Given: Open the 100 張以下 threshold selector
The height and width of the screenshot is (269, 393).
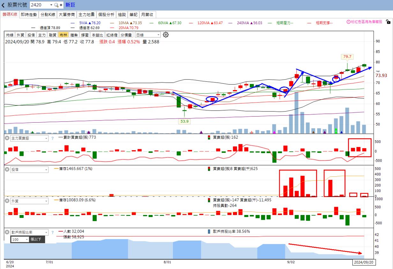Looking at the screenshot, I should [20, 239].
